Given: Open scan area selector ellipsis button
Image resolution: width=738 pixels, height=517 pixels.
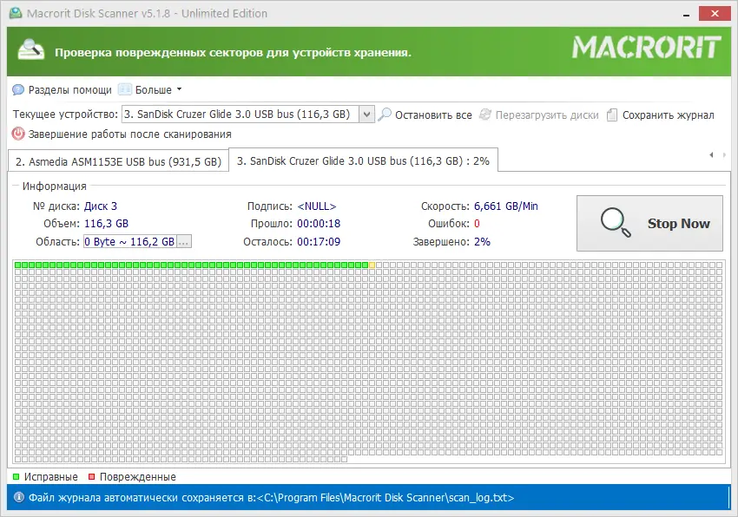Looking at the screenshot, I should pyautogui.click(x=184, y=242).
